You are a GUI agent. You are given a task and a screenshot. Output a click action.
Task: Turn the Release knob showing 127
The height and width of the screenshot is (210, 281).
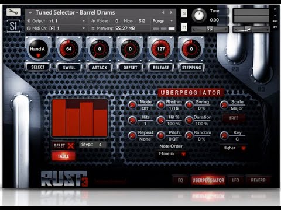pos(160,49)
